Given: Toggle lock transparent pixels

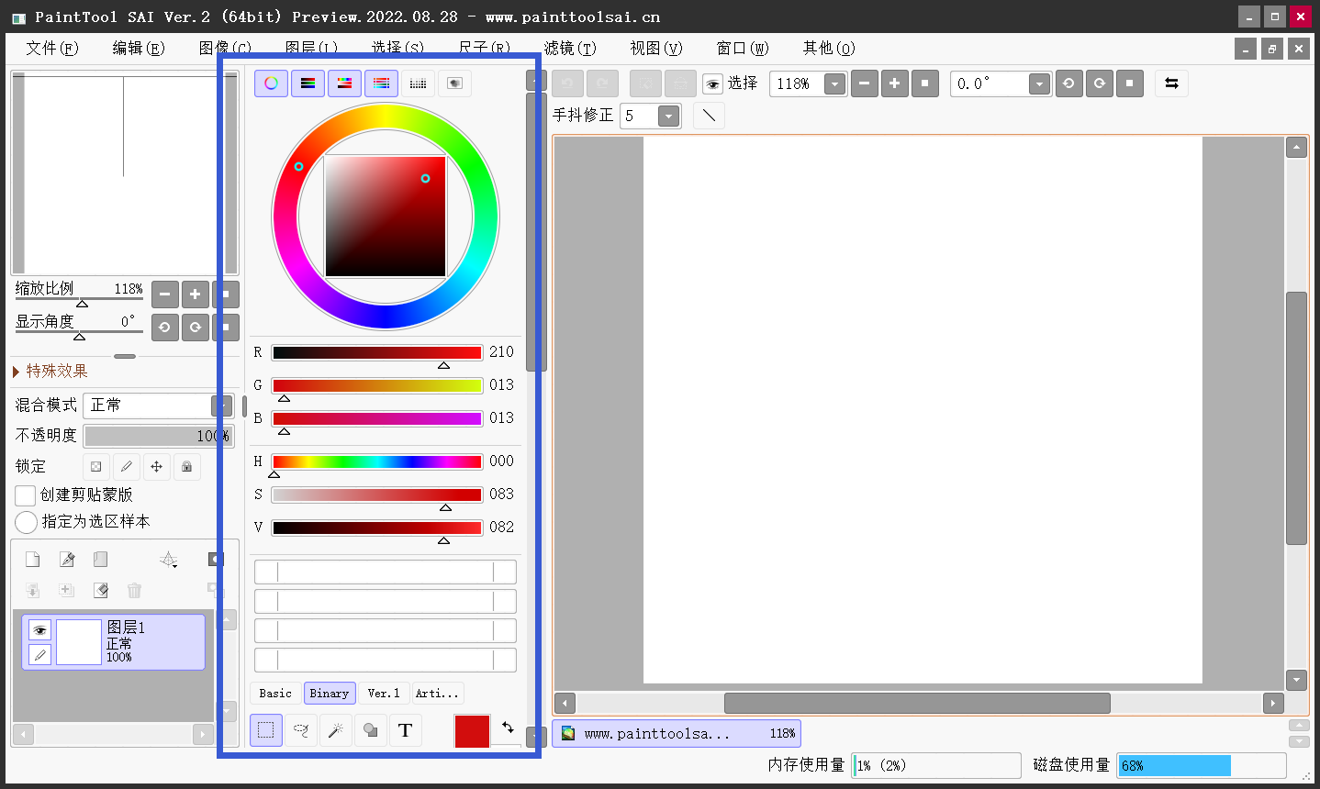Looking at the screenshot, I should (x=96, y=466).
